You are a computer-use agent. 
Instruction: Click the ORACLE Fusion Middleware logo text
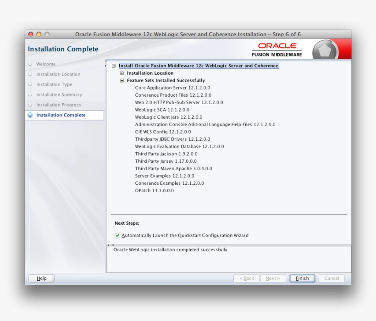[x=277, y=50]
